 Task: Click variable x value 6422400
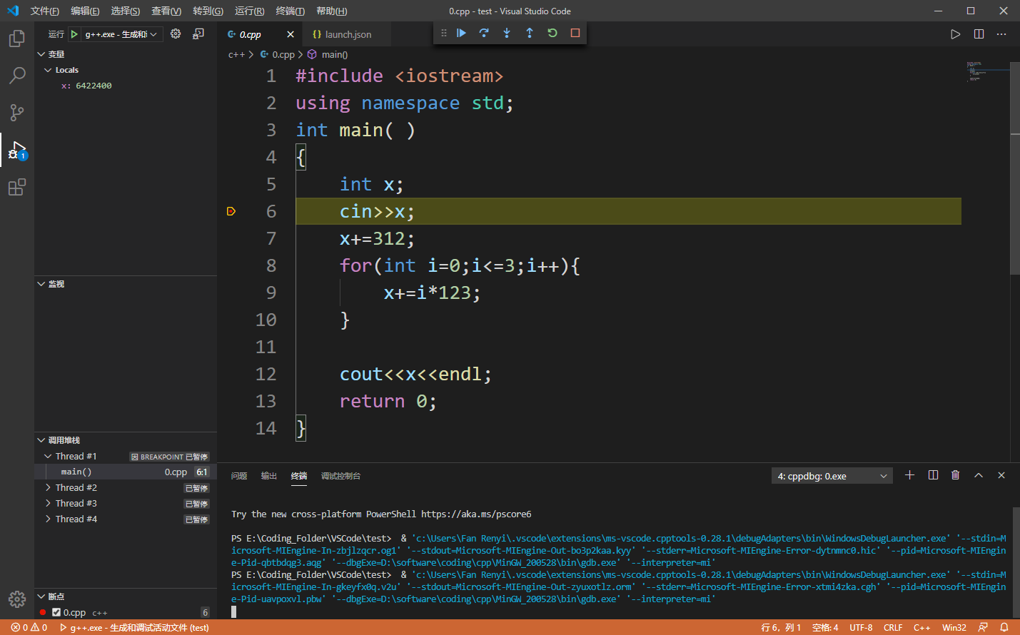(x=94, y=86)
